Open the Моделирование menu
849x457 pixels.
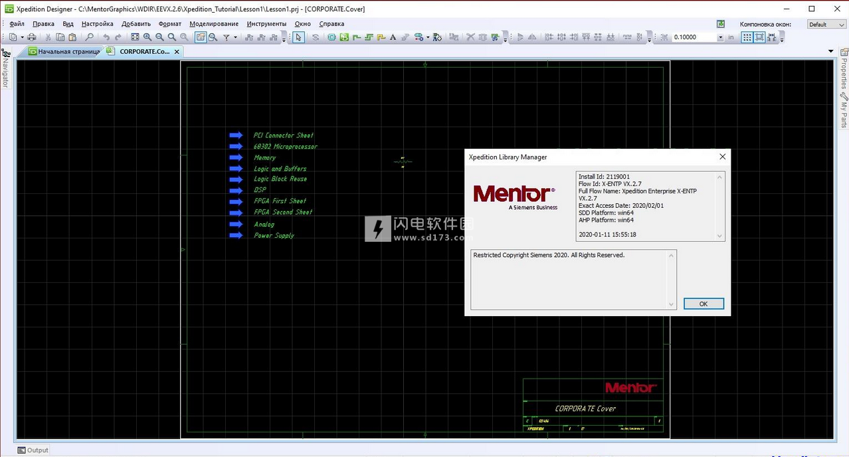point(214,24)
